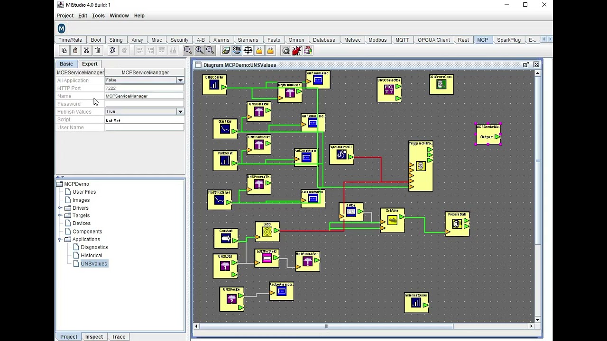The width and height of the screenshot is (607, 341).
Task: Select the MCPServiceManager Output block
Action: click(x=488, y=134)
